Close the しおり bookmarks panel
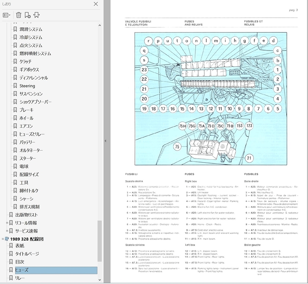 pos(96,4)
